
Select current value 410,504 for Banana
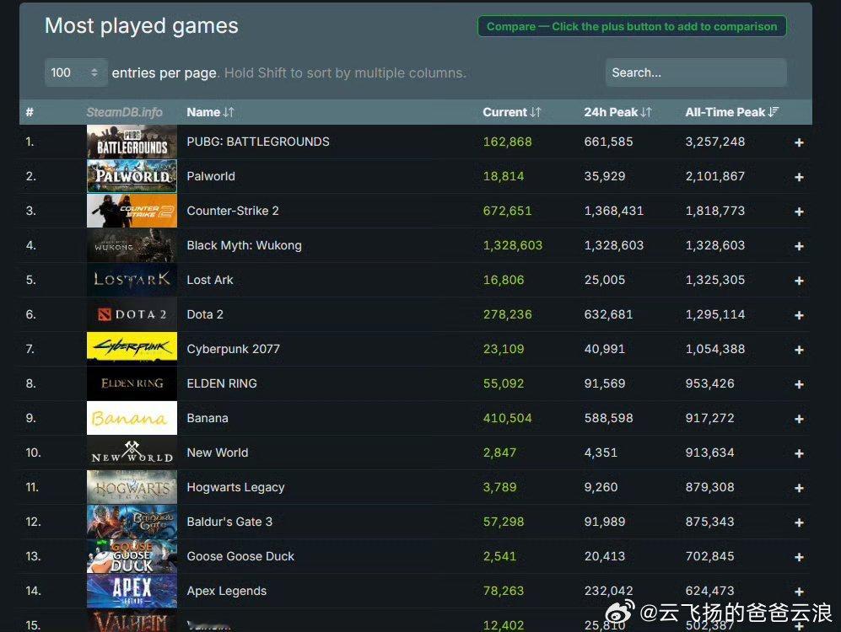click(508, 418)
